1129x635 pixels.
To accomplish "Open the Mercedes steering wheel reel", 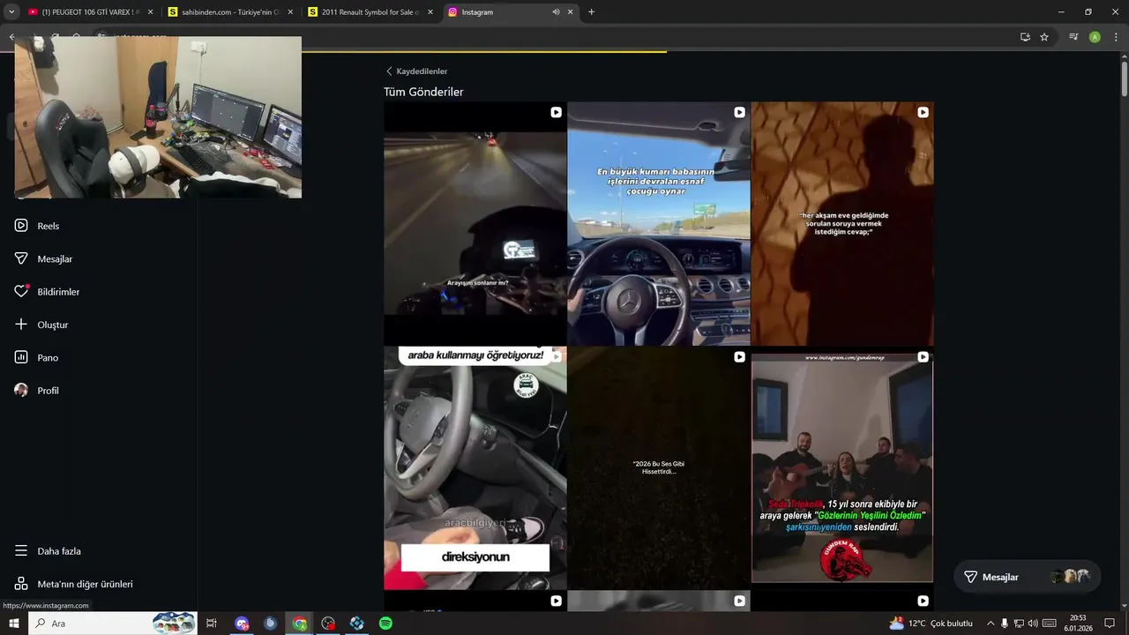I will tap(658, 223).
